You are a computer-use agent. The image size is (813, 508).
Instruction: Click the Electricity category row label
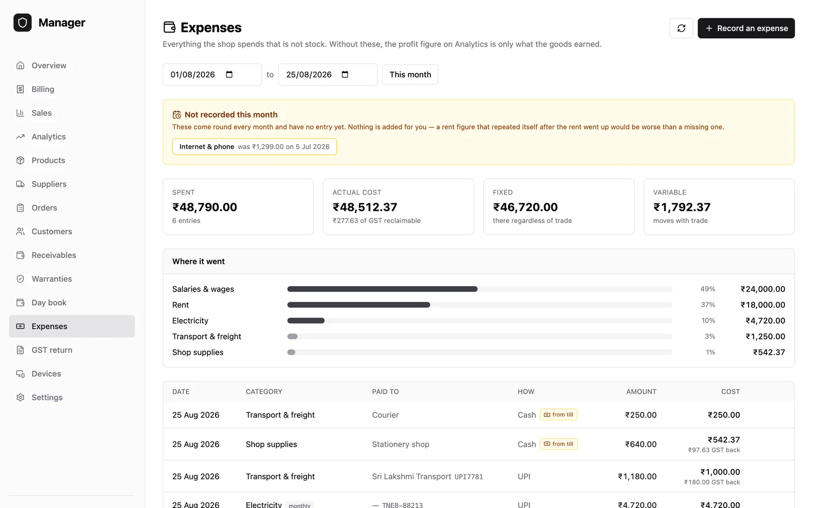tap(190, 321)
